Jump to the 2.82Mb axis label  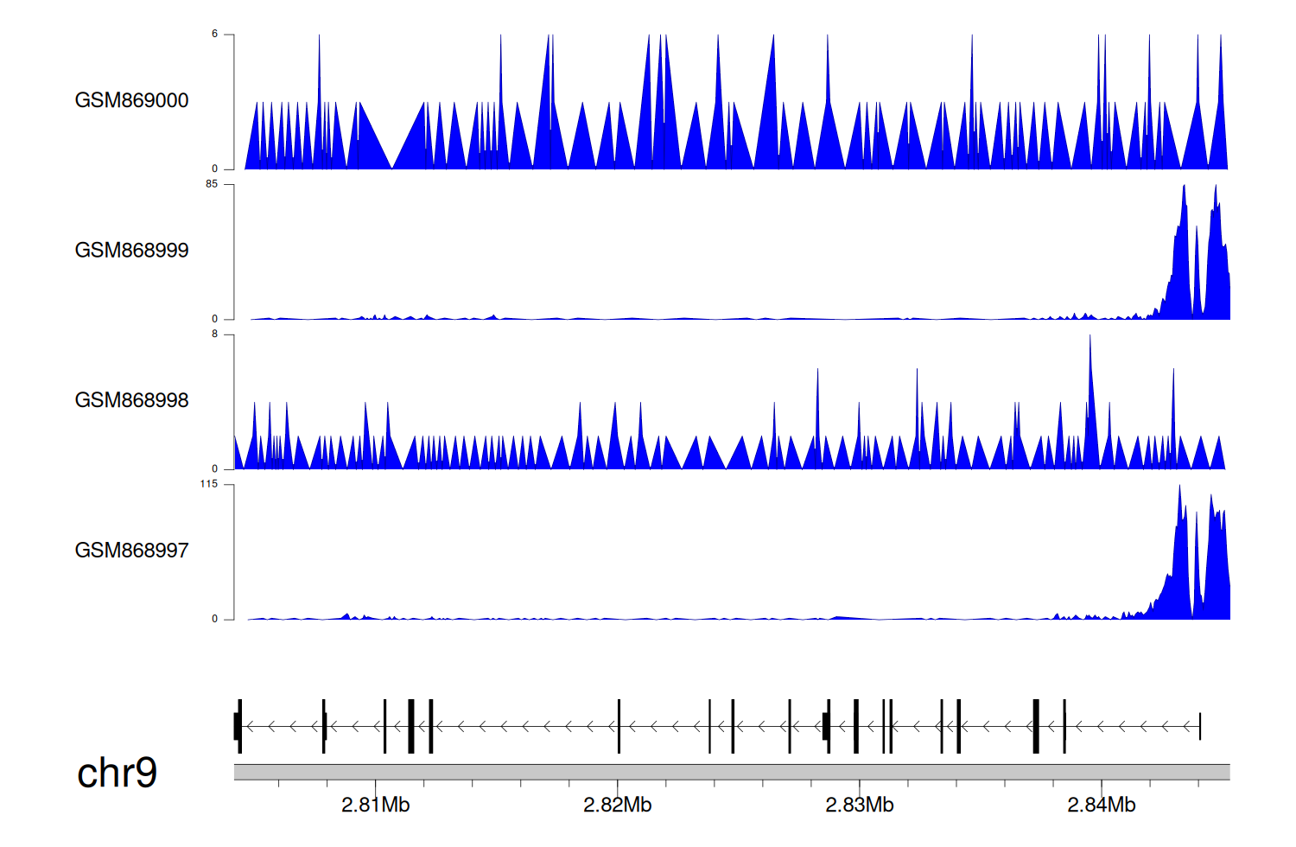coord(617,806)
